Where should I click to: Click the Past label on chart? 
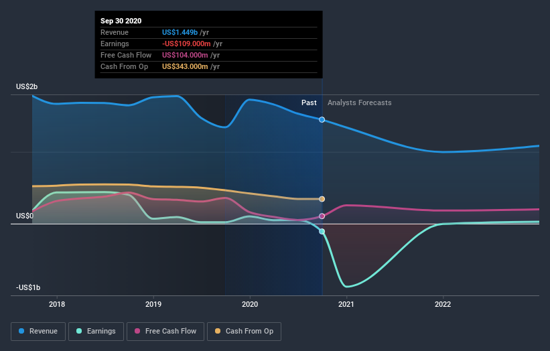[309, 102]
